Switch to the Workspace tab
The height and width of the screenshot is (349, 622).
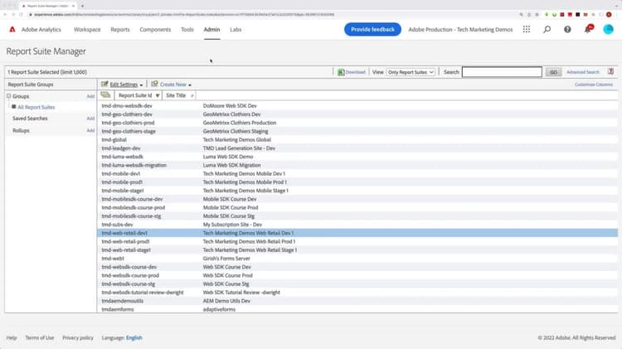pyautogui.click(x=87, y=29)
